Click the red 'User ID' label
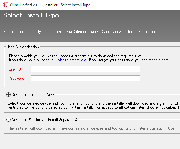The width and height of the screenshot is (180, 149). click(x=15, y=69)
